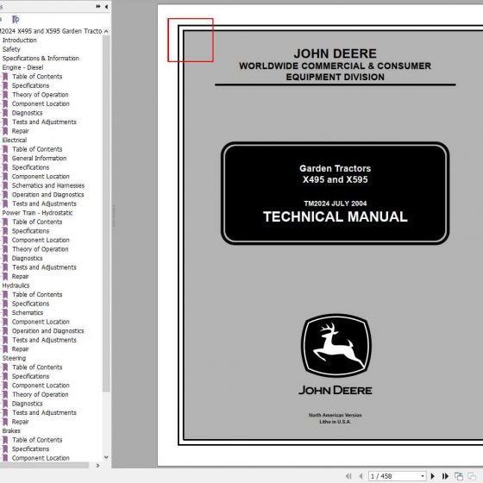Click the bookmark icon for Specifications under Power Train - Hydrostatic
The height and width of the screenshot is (483, 483).
5,231
